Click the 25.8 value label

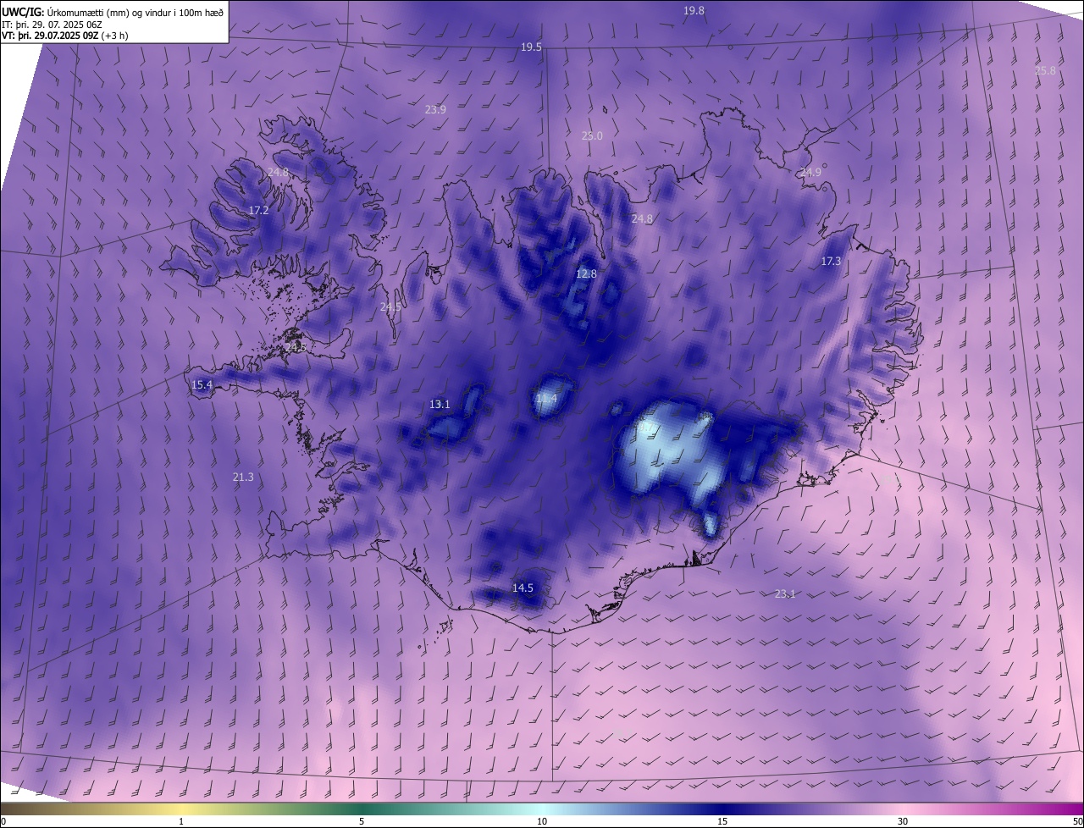click(1045, 71)
